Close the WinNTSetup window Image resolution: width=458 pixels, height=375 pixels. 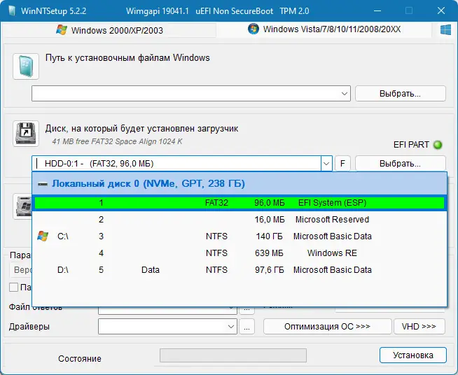[x=441, y=11]
